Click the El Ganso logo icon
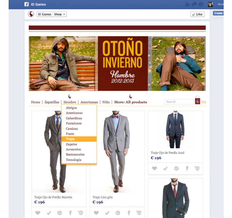The height and width of the screenshot is (218, 232). (x=31, y=14)
